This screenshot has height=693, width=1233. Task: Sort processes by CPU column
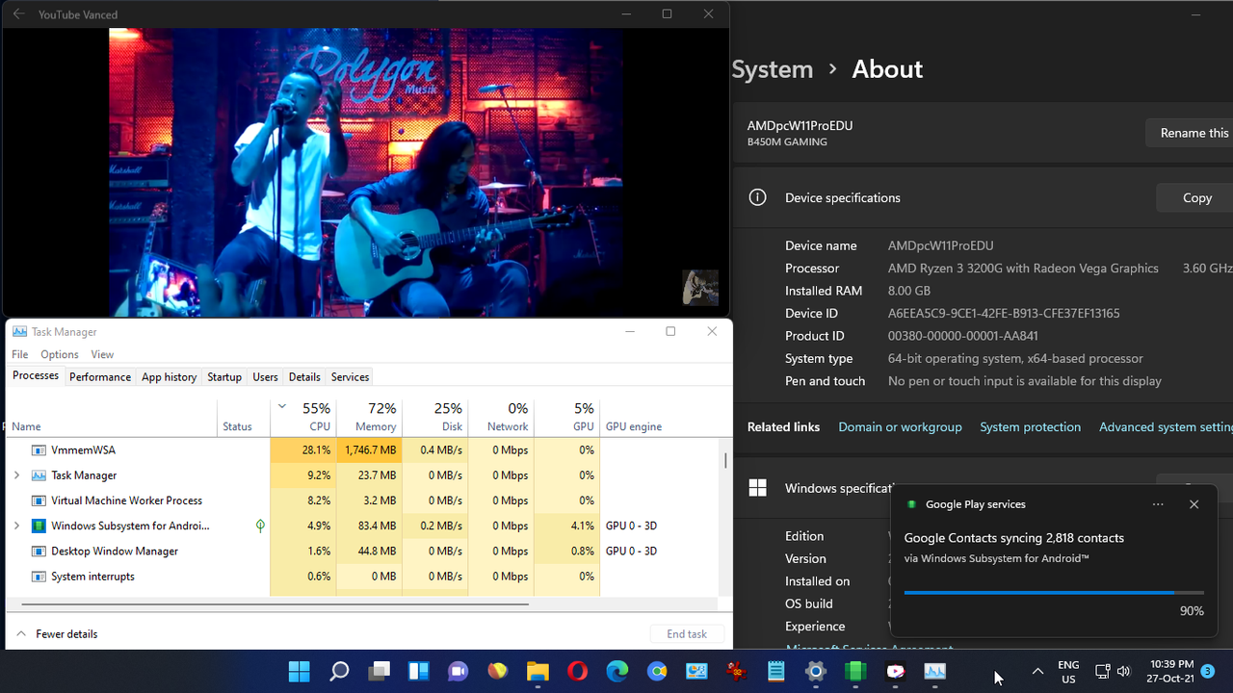coord(303,418)
